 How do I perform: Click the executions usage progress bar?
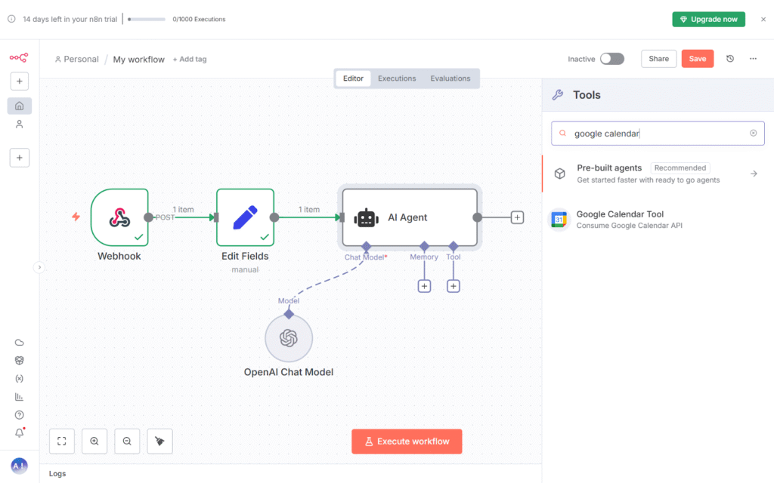[146, 19]
